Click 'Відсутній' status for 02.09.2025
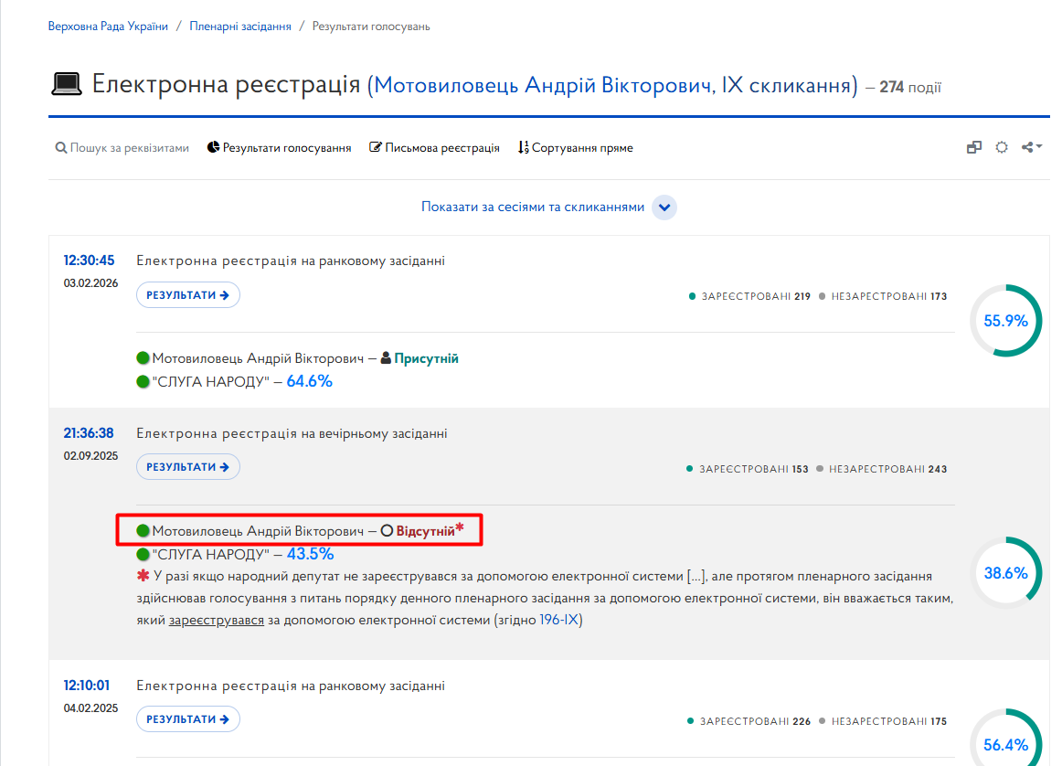1062x766 pixels. pos(425,531)
